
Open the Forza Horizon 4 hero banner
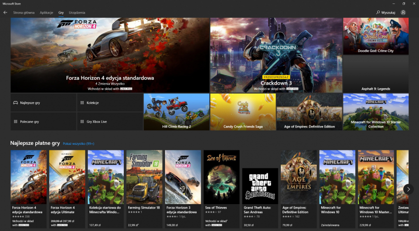click(110, 55)
